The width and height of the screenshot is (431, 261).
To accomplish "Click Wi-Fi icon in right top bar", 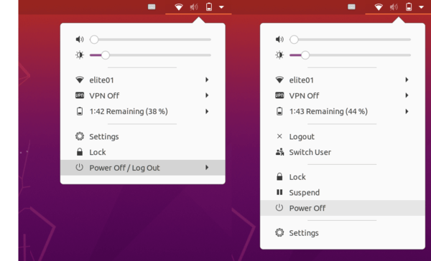I will (x=379, y=7).
